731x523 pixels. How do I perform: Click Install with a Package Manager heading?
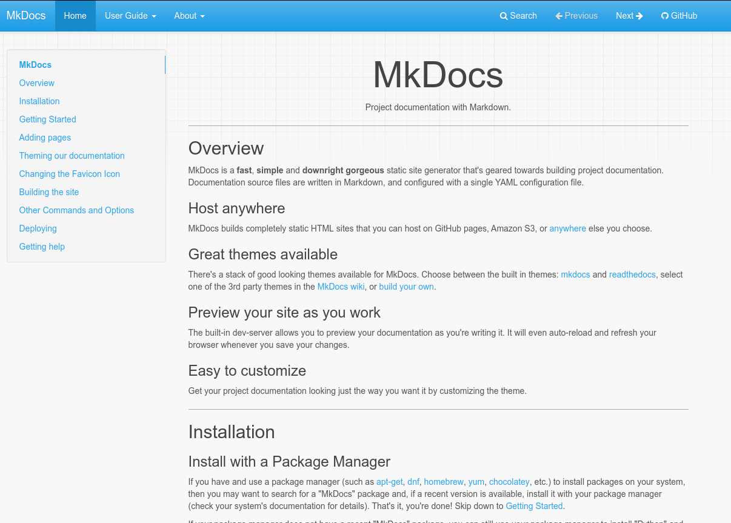[x=290, y=462]
